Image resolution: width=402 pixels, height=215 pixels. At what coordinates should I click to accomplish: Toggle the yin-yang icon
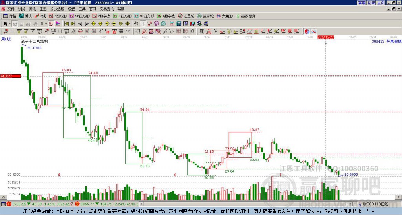click(x=307, y=31)
